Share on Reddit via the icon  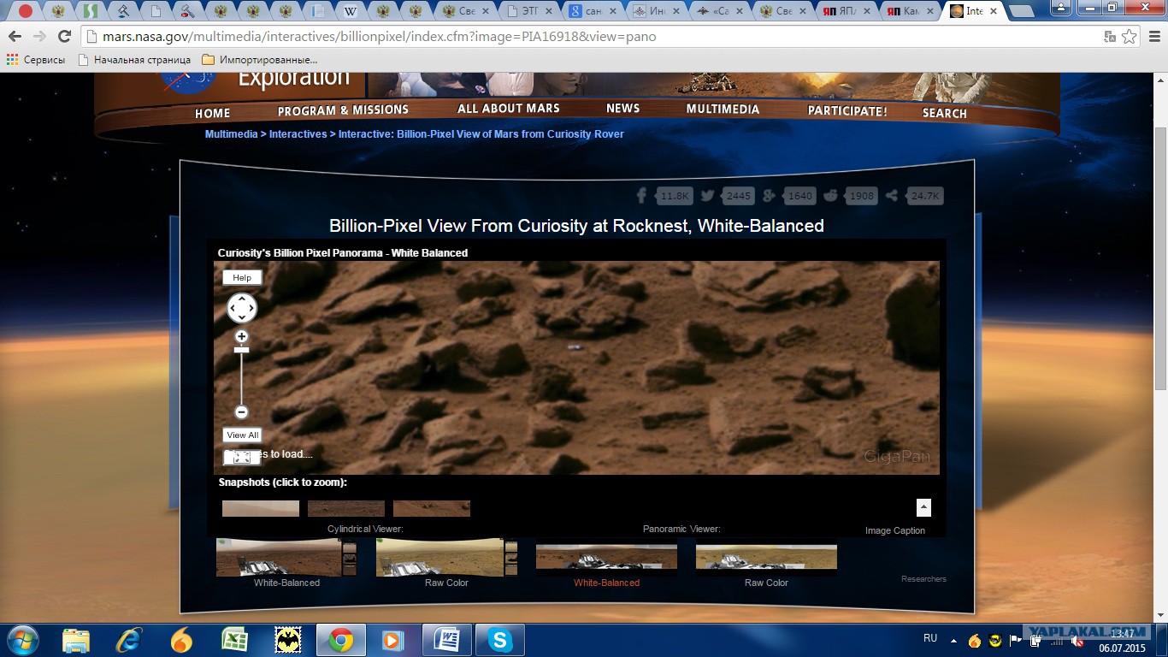pyautogui.click(x=830, y=196)
